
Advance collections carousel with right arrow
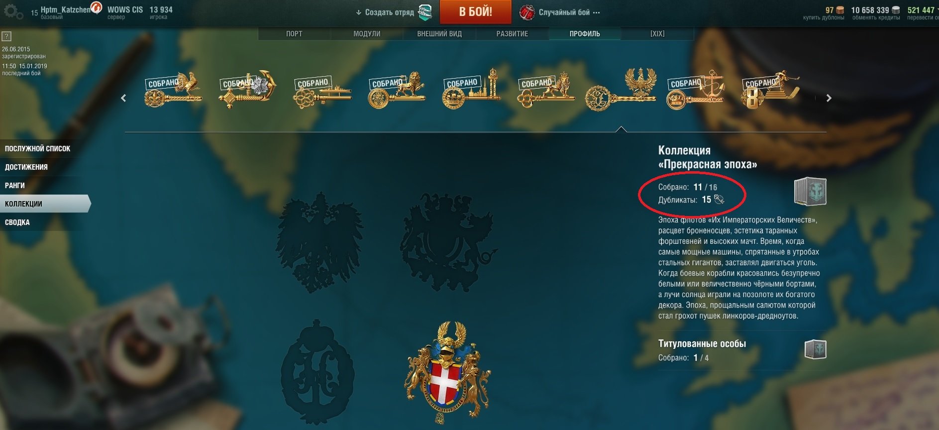pos(829,98)
